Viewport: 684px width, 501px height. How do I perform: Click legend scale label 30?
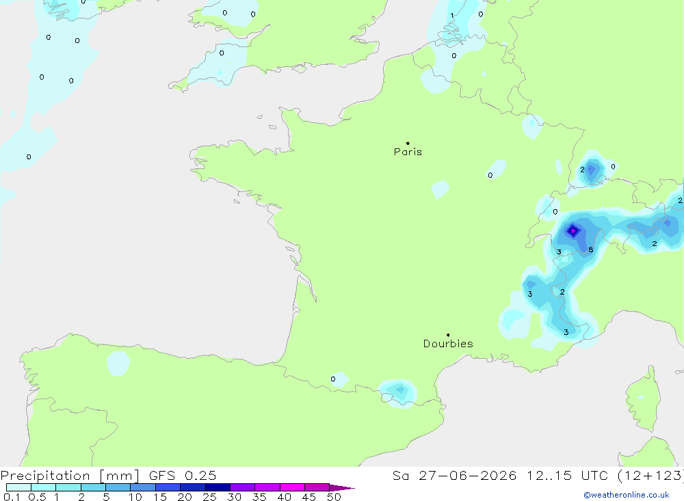pyautogui.click(x=234, y=497)
